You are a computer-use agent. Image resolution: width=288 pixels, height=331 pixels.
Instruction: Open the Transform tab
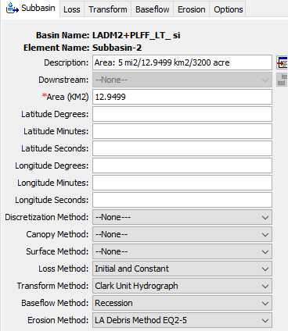[108, 9]
